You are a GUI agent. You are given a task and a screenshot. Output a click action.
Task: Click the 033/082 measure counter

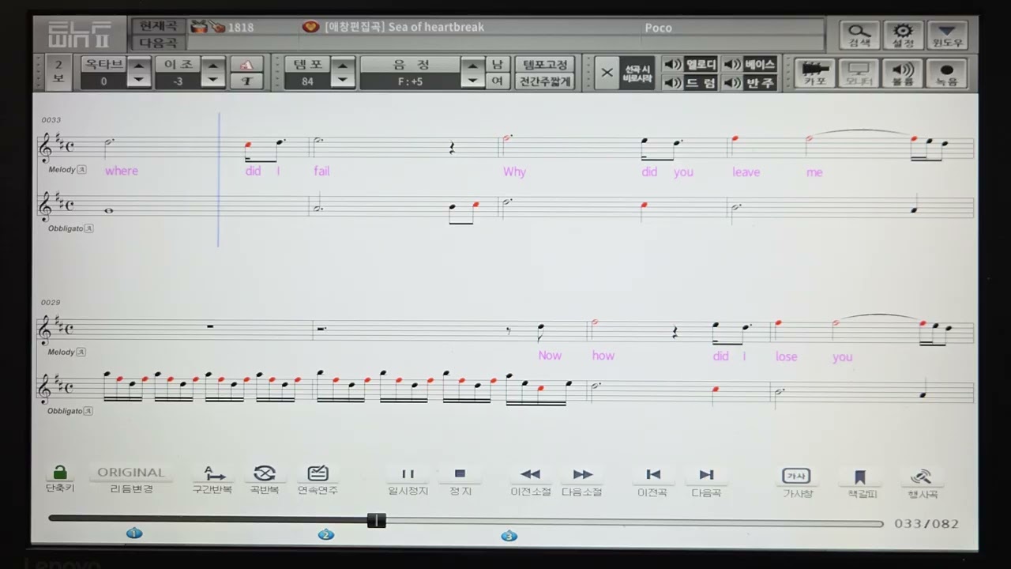(x=926, y=523)
